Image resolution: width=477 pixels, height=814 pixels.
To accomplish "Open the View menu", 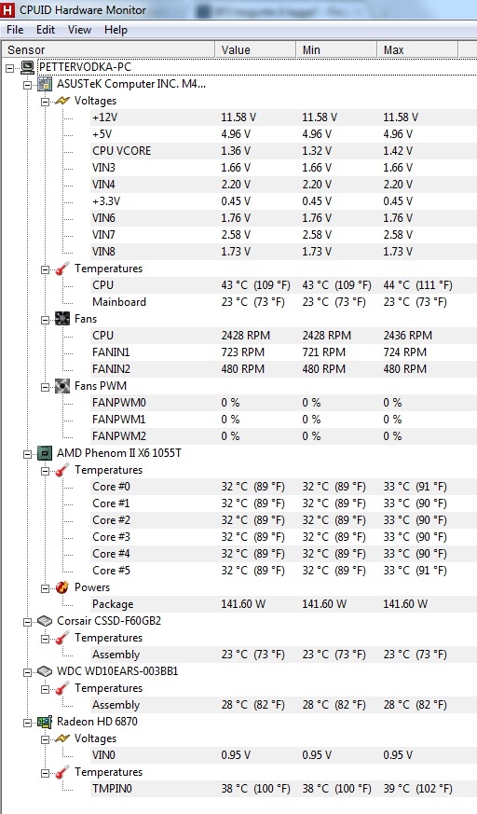I will tap(79, 30).
